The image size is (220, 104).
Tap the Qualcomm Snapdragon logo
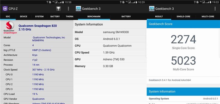10,28
